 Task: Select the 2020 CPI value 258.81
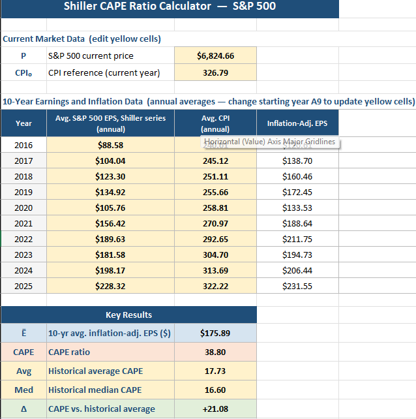coord(215,208)
